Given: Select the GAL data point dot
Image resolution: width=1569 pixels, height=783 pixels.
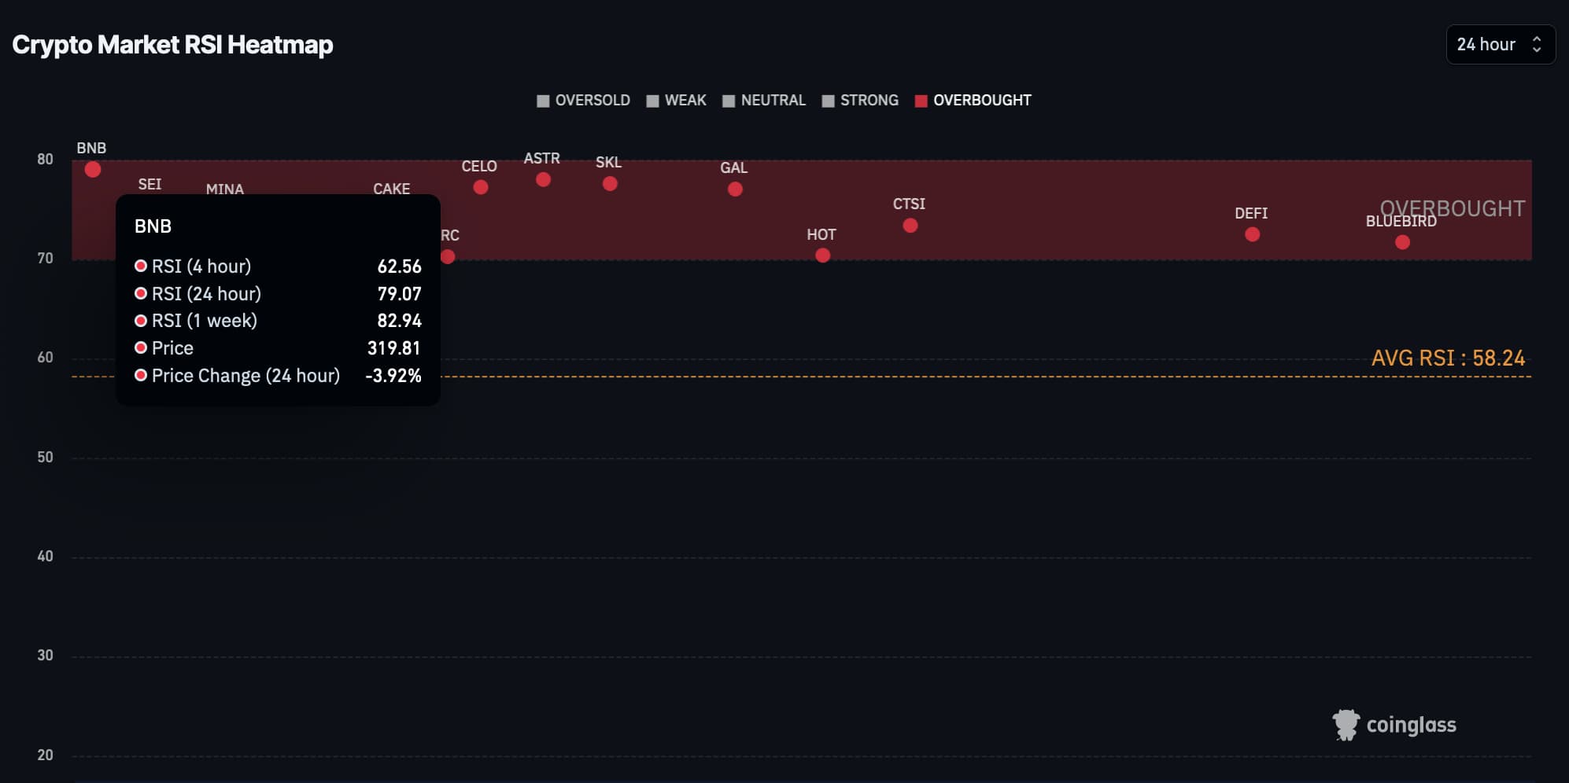Looking at the screenshot, I should [x=735, y=189].
